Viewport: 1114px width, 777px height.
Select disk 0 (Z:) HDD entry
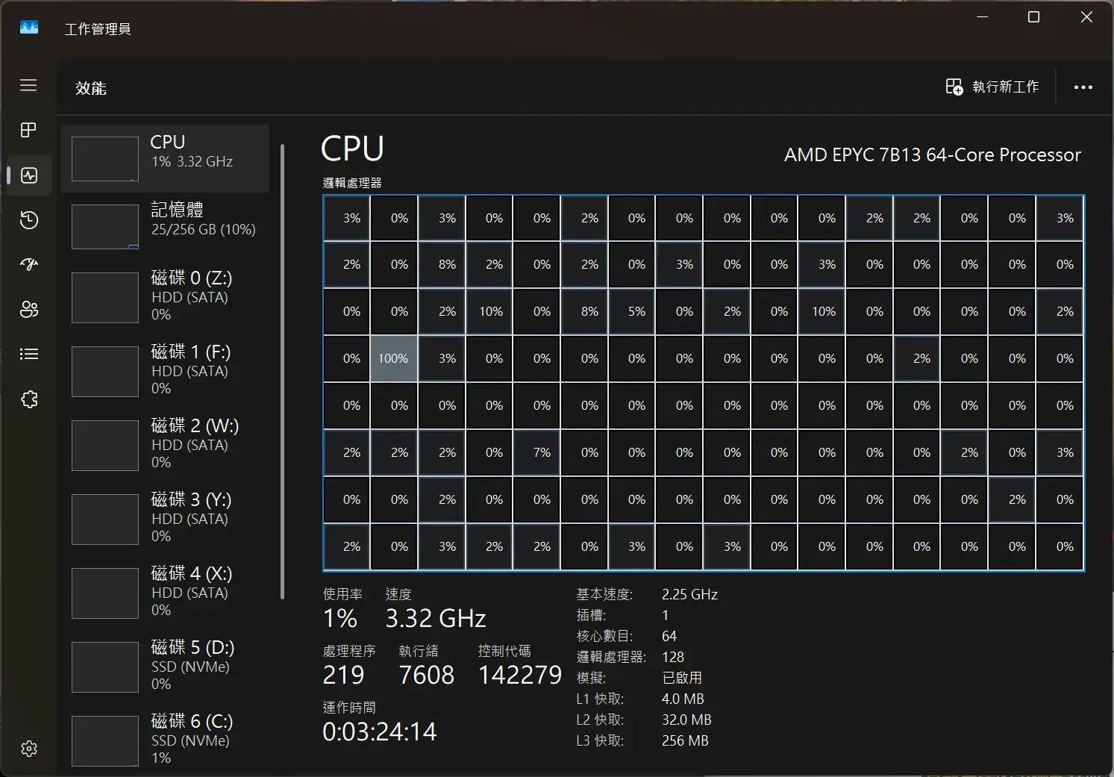(x=165, y=296)
